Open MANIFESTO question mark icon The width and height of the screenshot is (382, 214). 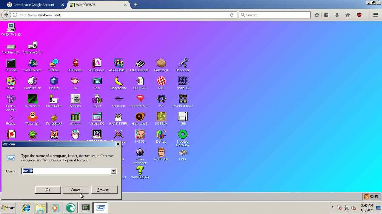(140, 172)
